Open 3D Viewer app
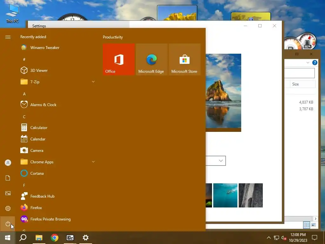The width and height of the screenshot is (325, 244). point(58,70)
